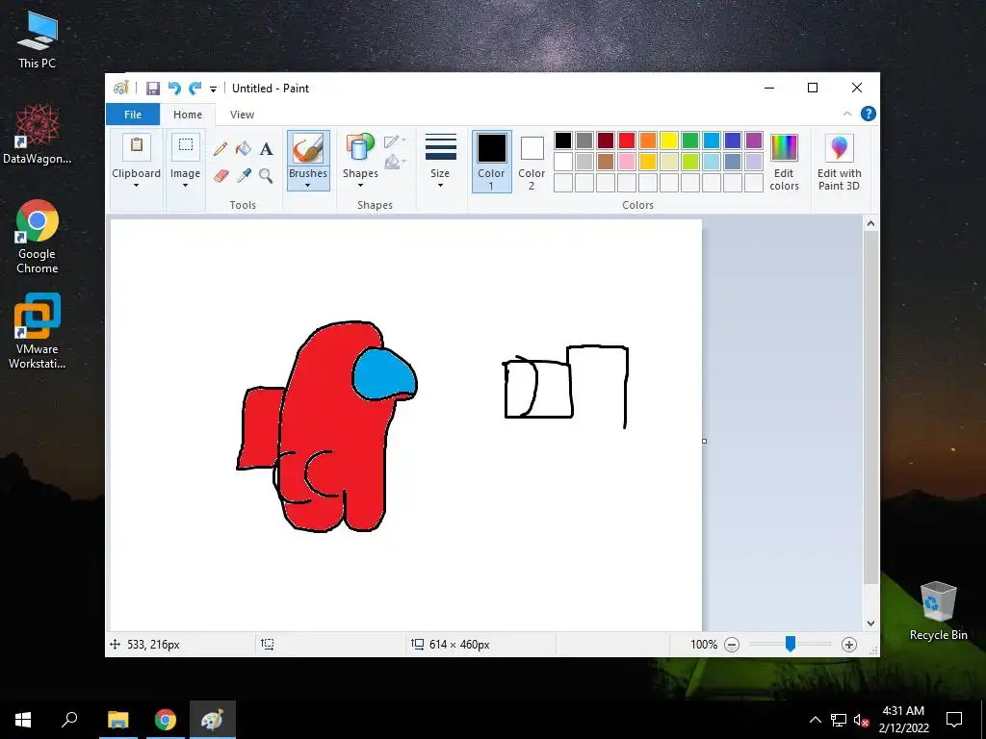Click the canvas right-edge resize handle

pos(704,441)
